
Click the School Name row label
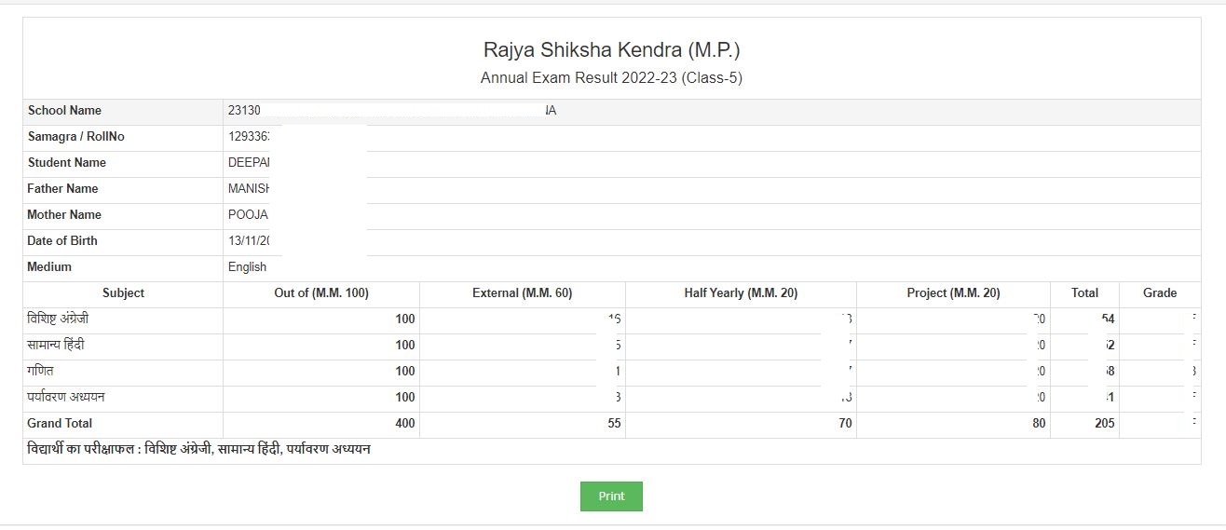click(65, 111)
